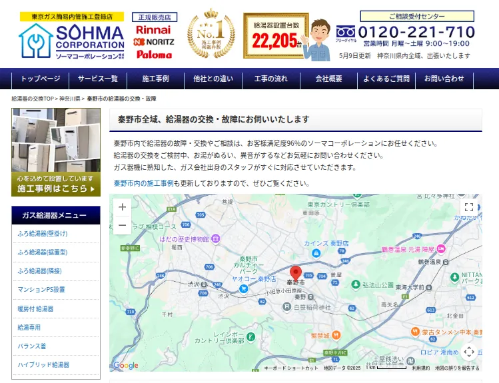499x383 pixels.
Task: Click the Rinnai brand logo
Action: tap(153, 30)
